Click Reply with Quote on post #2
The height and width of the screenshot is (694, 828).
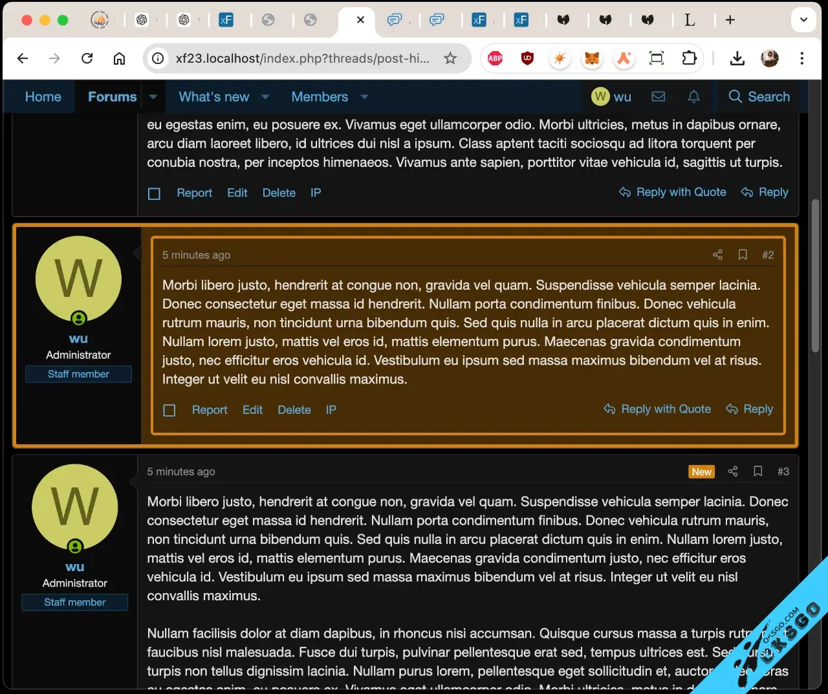tap(657, 409)
